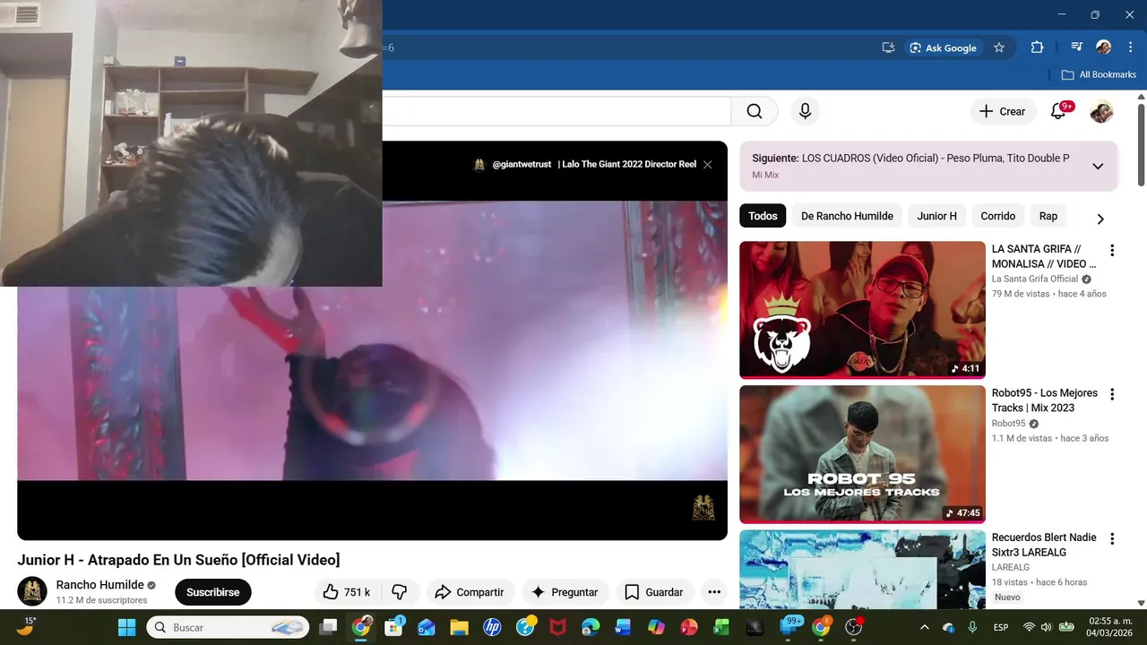Select the Junior H filter chip
This screenshot has height=645, width=1147.
tap(936, 216)
